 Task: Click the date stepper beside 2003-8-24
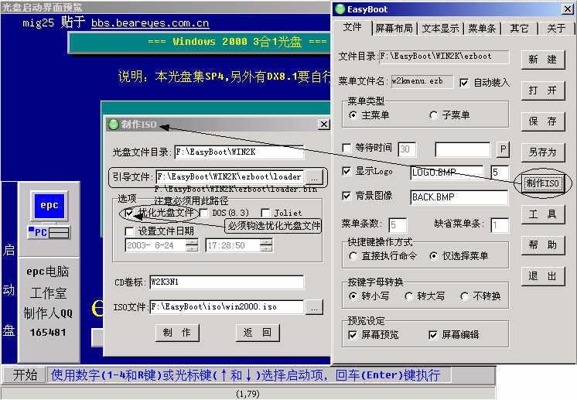pos(192,245)
